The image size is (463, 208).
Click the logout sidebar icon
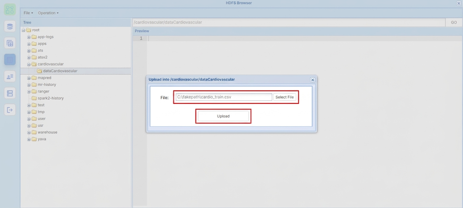pos(10,110)
